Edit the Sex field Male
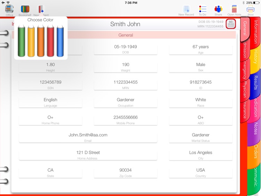The width and height of the screenshot is (261, 196). [x=200, y=67]
